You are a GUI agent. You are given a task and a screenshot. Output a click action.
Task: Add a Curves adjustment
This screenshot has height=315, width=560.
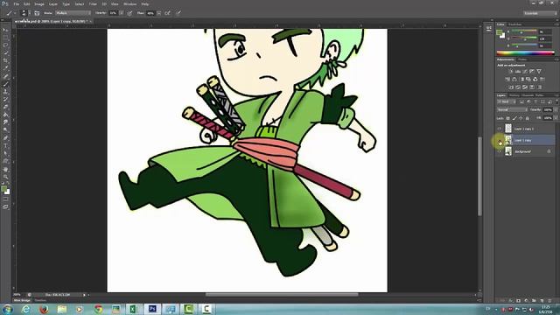(525, 72)
